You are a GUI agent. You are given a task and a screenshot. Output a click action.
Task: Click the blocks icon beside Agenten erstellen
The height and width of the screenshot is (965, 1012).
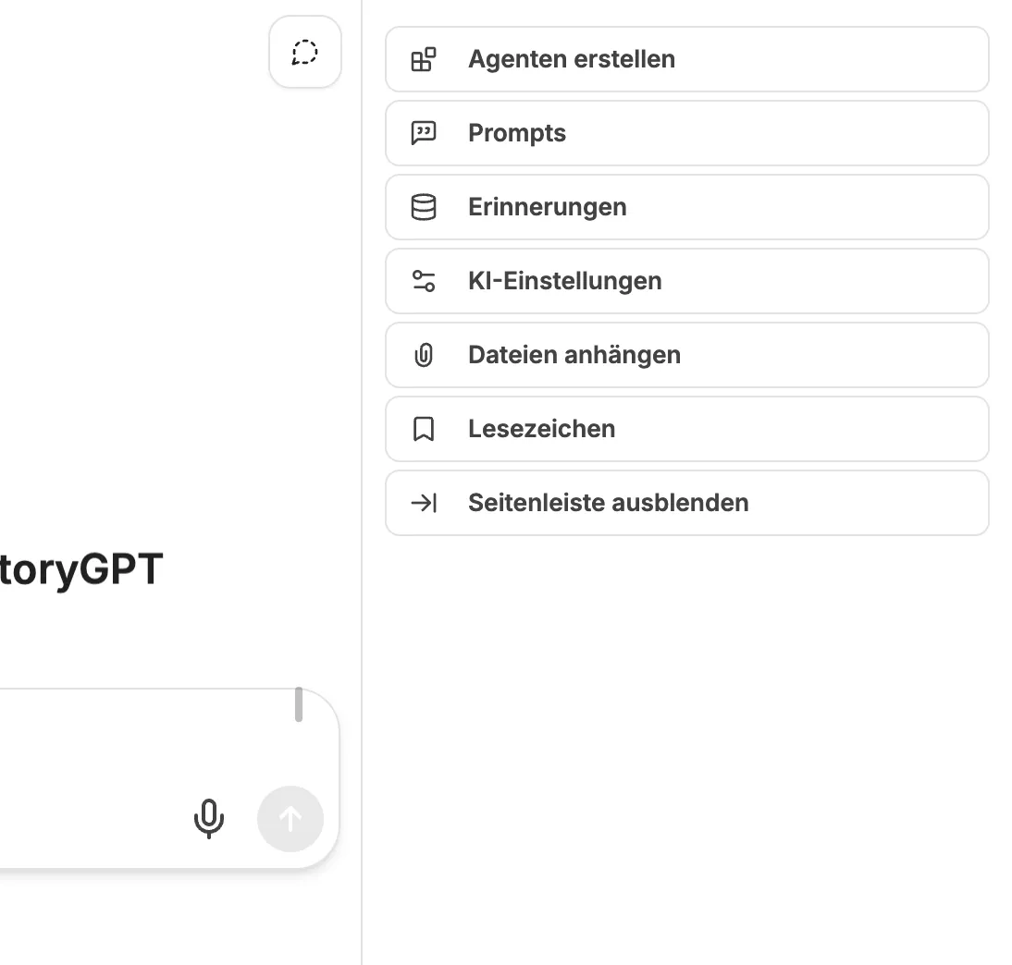point(424,59)
